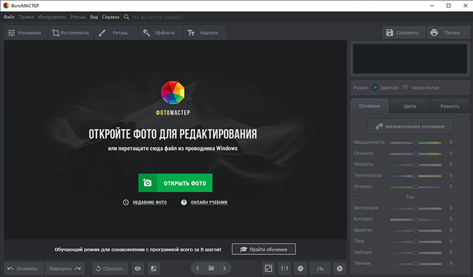Click the zoom in plus icon
Viewport: 473px width, 277px height.
point(340,268)
